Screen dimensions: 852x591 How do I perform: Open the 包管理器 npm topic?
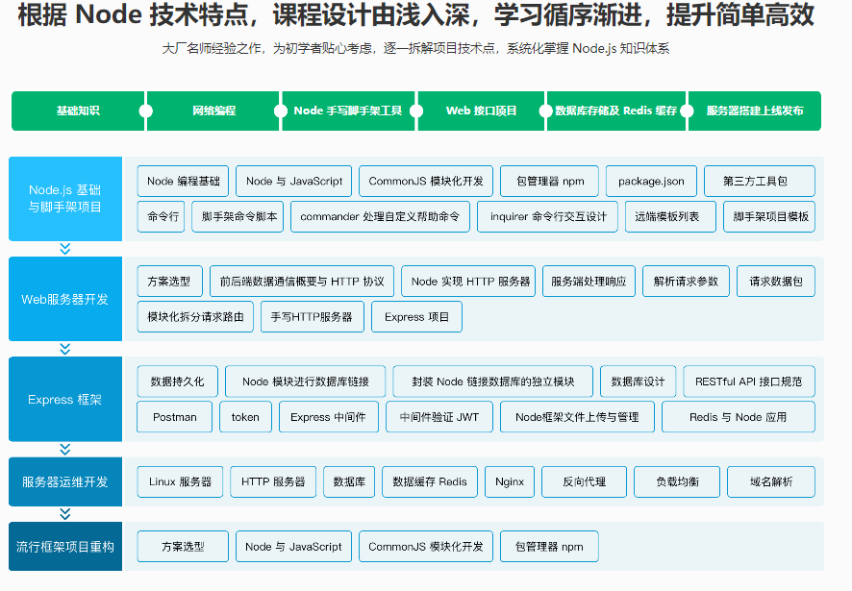(x=549, y=181)
